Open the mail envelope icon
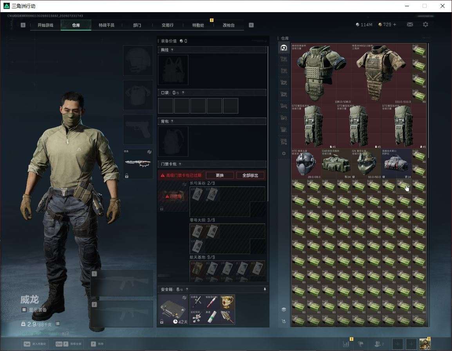 click(x=410, y=25)
